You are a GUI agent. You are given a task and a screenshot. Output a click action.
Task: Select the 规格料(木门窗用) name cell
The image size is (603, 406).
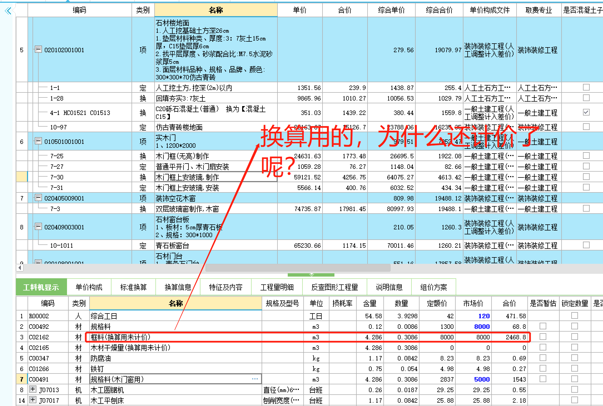tap(176, 379)
